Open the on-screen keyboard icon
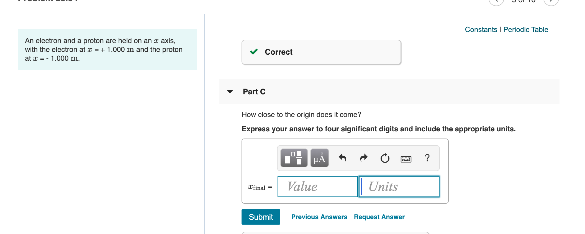This screenshot has width=585, height=234. (x=406, y=158)
